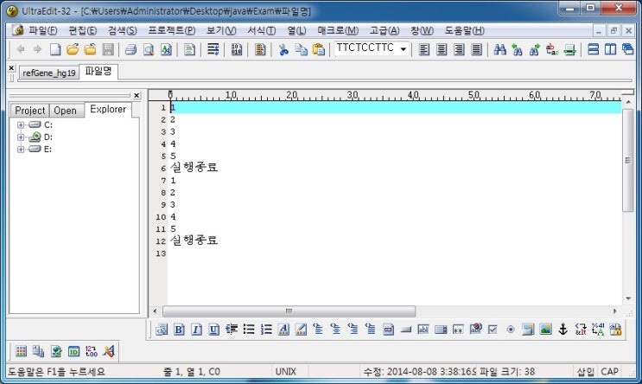Open the 파일(F) menu
The image size is (642, 384).
(42, 31)
